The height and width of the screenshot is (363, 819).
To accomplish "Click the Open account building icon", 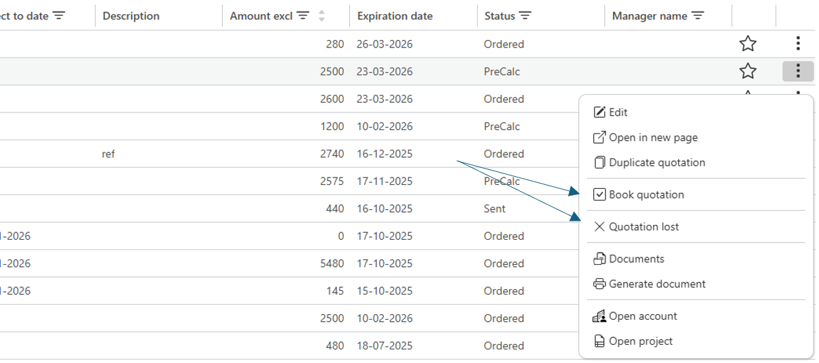I will [599, 316].
